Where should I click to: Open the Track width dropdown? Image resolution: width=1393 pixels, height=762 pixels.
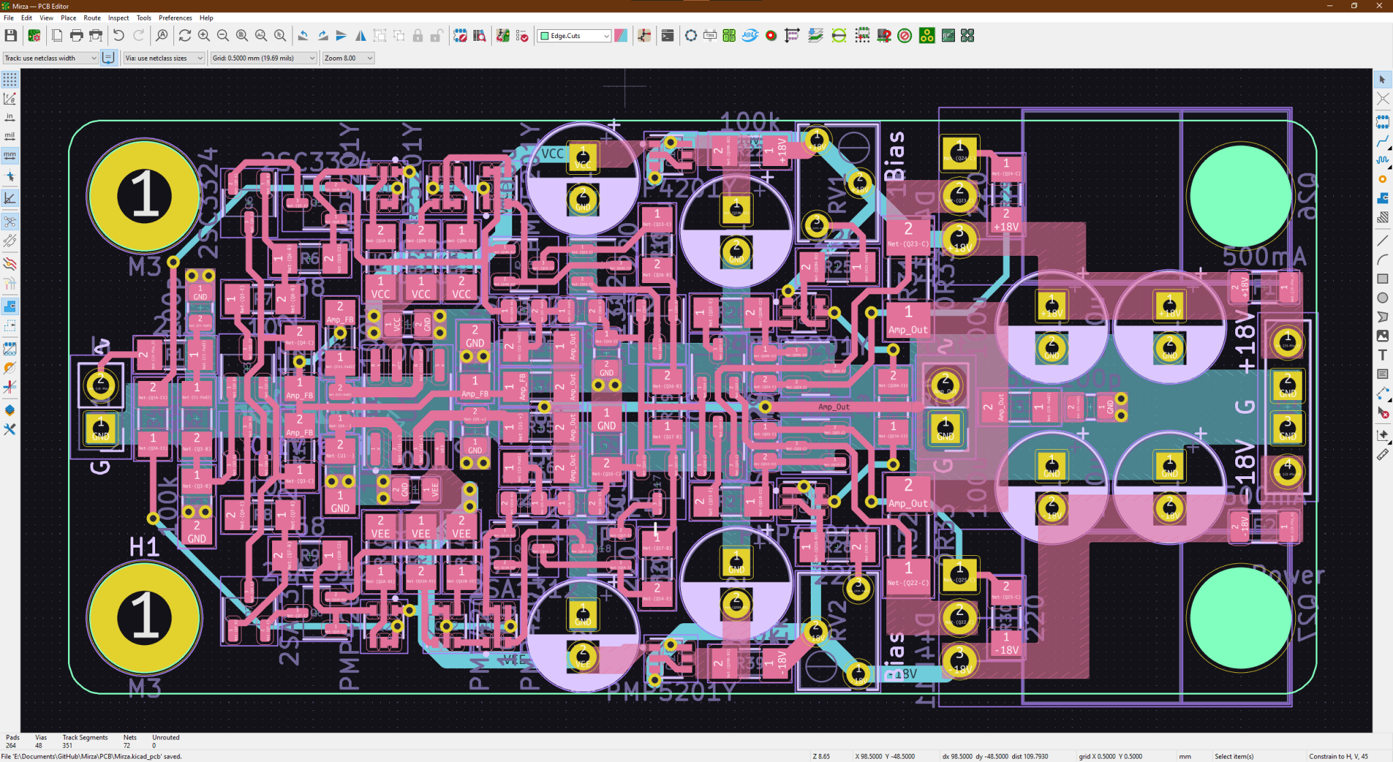tap(51, 58)
